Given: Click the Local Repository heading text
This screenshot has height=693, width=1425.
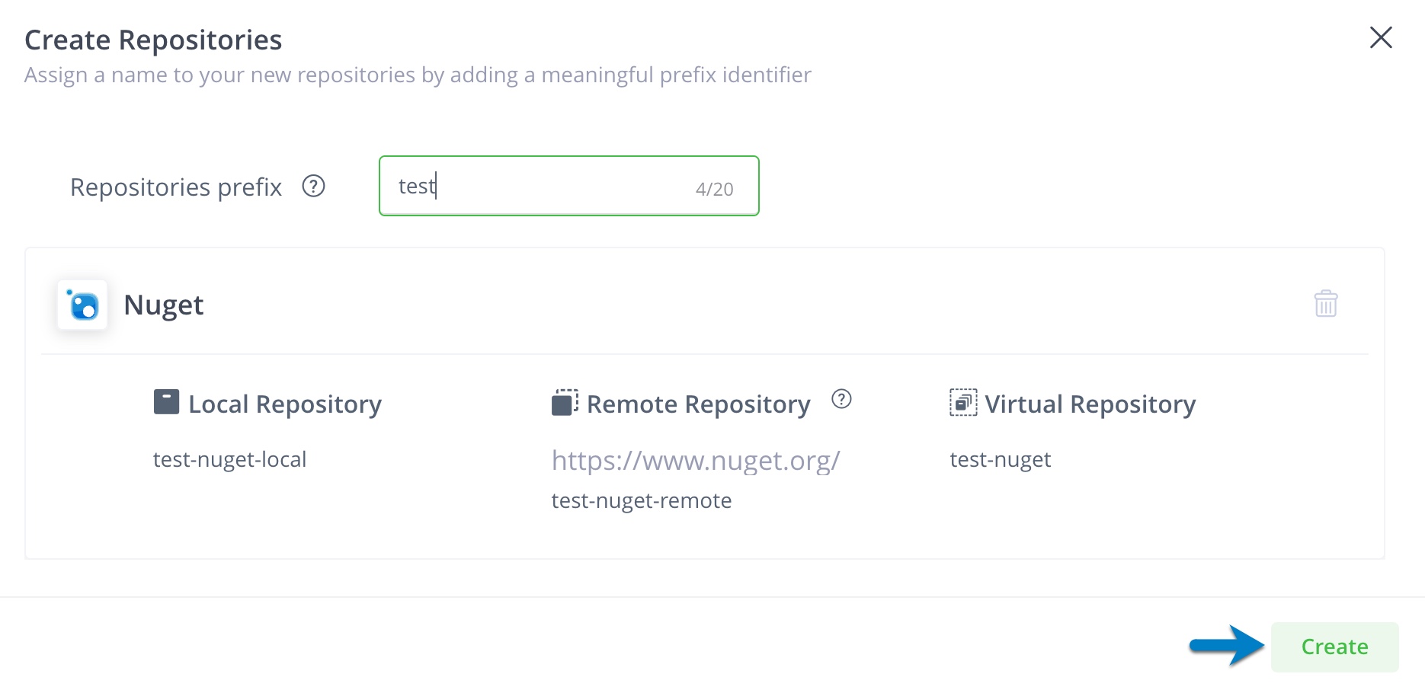Looking at the screenshot, I should pyautogui.click(x=285, y=404).
